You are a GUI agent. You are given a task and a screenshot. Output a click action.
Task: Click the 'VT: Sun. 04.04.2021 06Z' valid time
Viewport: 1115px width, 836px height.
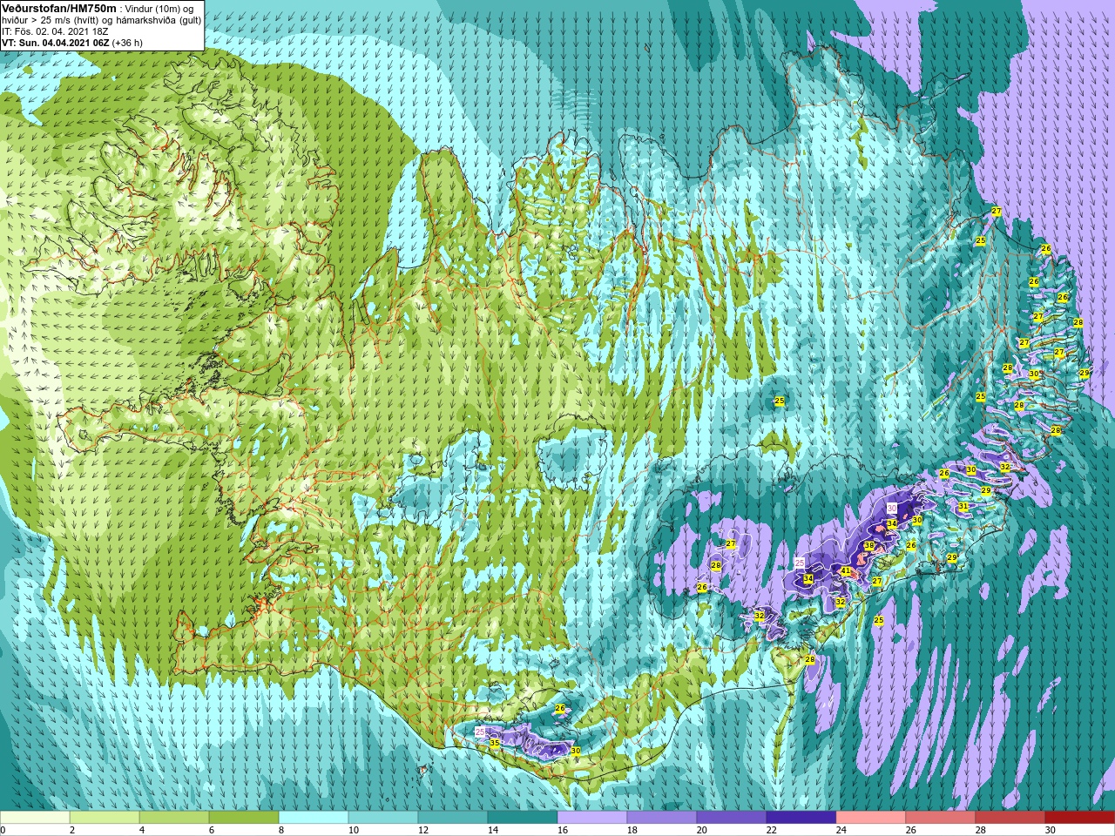click(x=55, y=42)
